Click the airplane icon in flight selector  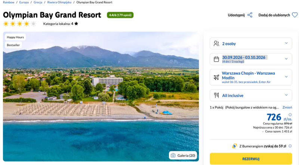216,77
